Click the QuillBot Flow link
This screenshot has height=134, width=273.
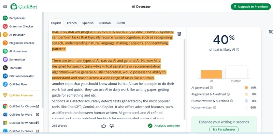[18, 84]
